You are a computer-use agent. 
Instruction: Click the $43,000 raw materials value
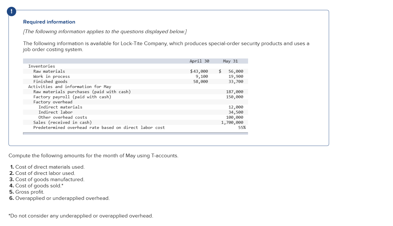pos(199,71)
